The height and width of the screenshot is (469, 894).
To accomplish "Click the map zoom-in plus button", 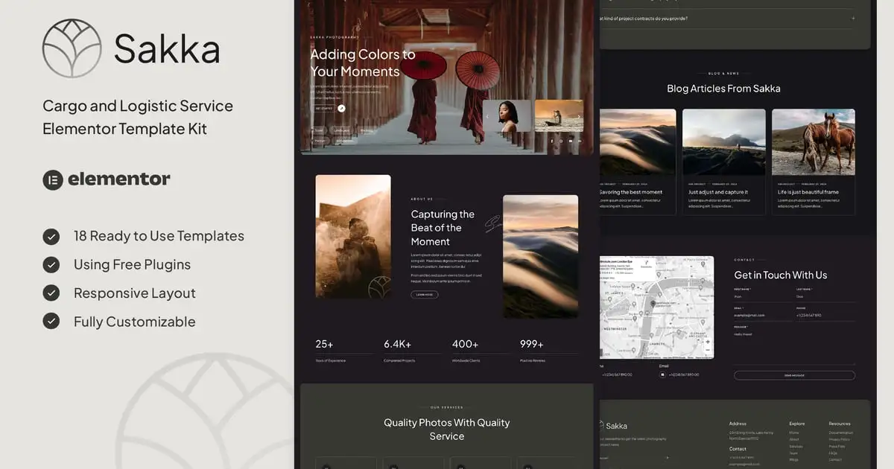I will [x=706, y=341].
